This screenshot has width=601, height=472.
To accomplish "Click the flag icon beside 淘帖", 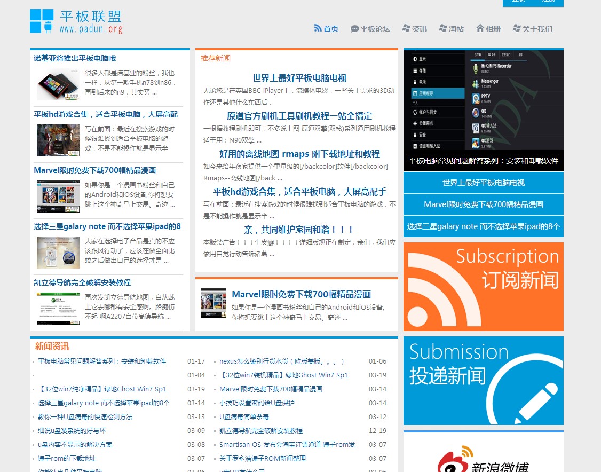I will pyautogui.click(x=442, y=28).
